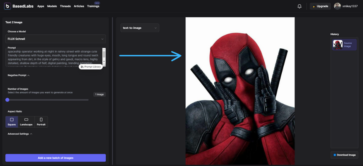This screenshot has height=166, width=363.
Task: Click Add a new batch of images
Action: click(55, 158)
